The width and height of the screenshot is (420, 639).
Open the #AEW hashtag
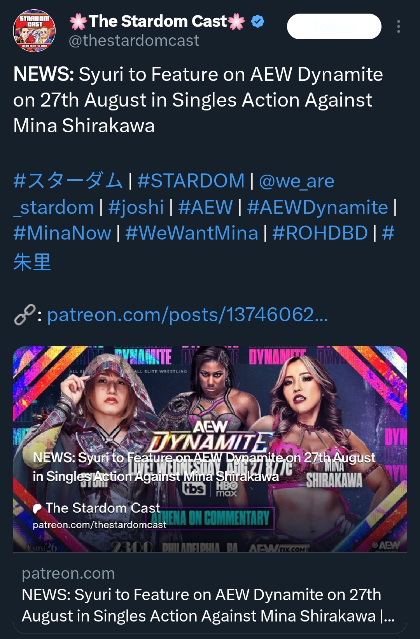click(x=205, y=207)
